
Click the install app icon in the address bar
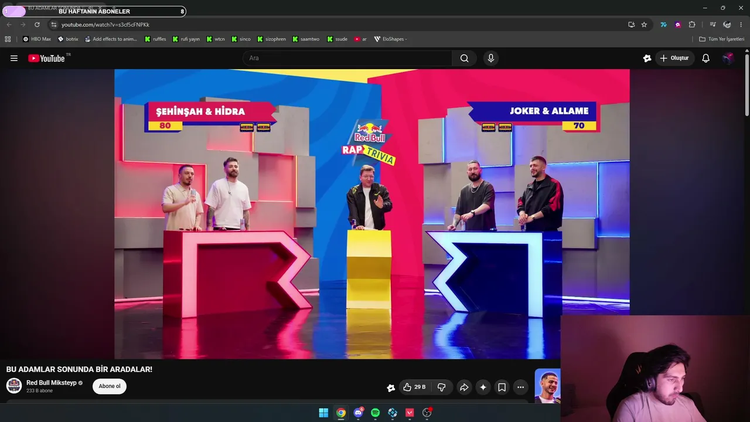pyautogui.click(x=631, y=25)
